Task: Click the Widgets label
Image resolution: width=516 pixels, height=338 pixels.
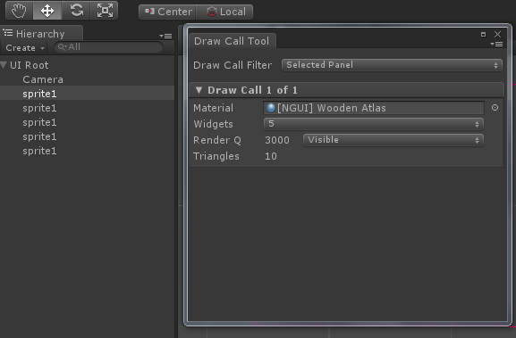Action: [x=213, y=124]
